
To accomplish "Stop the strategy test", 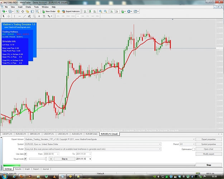I will 209,165.
